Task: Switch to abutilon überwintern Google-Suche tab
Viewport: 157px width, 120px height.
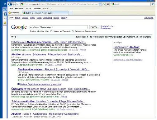Action: (x=45, y=13)
